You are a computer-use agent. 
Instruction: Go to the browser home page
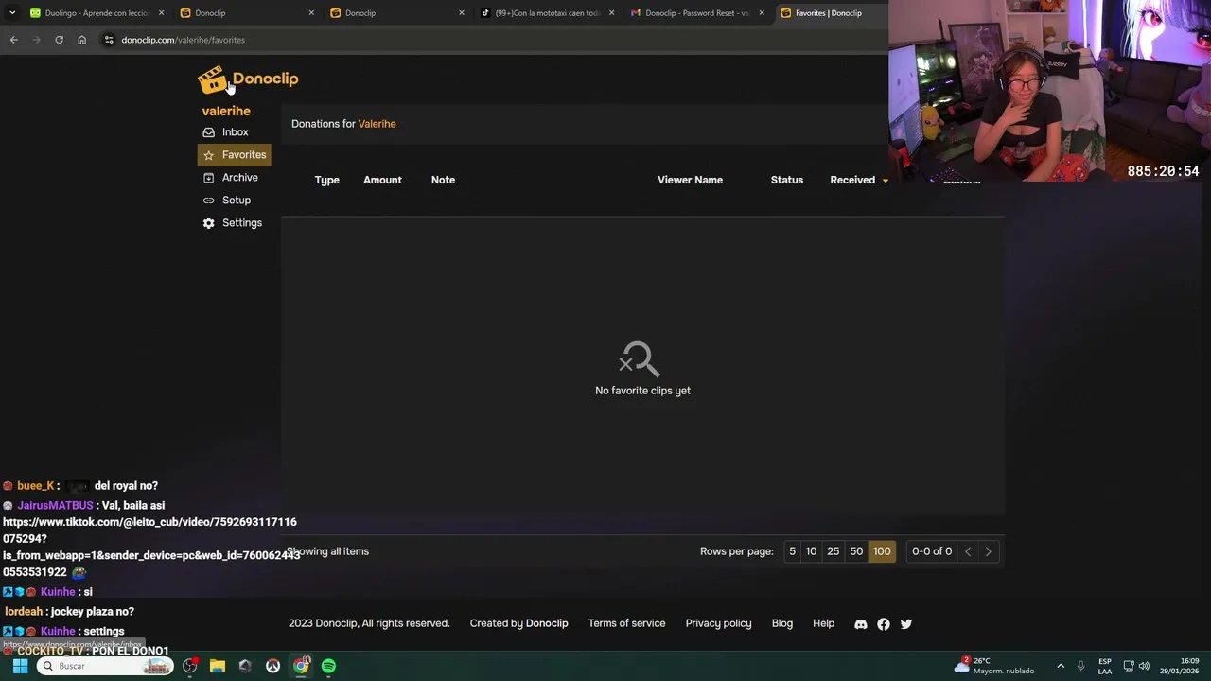[81, 40]
